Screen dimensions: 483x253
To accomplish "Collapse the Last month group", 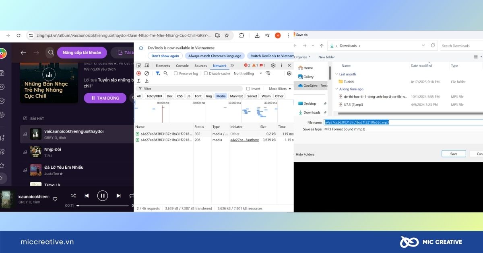I will pos(336,74).
